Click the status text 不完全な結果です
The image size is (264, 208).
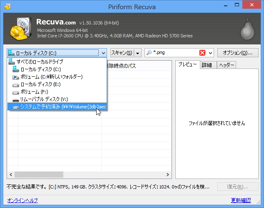(x=27, y=187)
